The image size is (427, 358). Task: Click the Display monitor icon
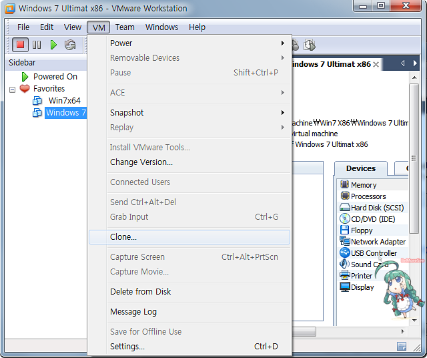click(x=345, y=287)
